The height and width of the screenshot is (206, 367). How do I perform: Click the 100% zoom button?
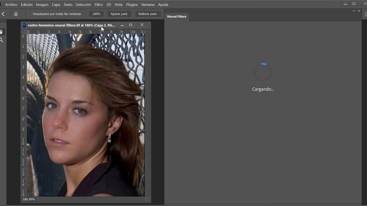[x=96, y=14]
